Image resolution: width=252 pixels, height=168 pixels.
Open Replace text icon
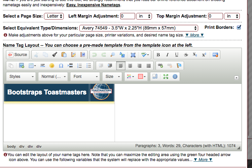point(122,55)
